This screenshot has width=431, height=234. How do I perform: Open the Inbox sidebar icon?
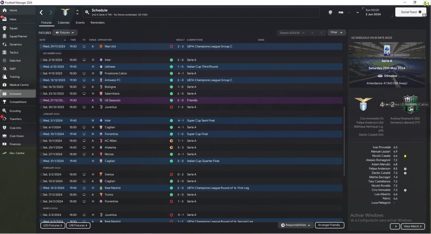pos(4,19)
